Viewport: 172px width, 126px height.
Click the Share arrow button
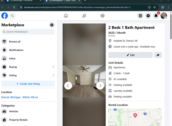click(x=158, y=55)
